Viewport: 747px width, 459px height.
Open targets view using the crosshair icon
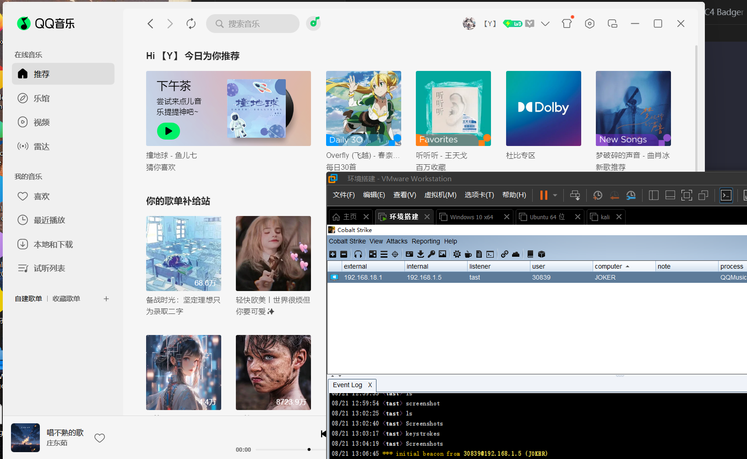395,254
